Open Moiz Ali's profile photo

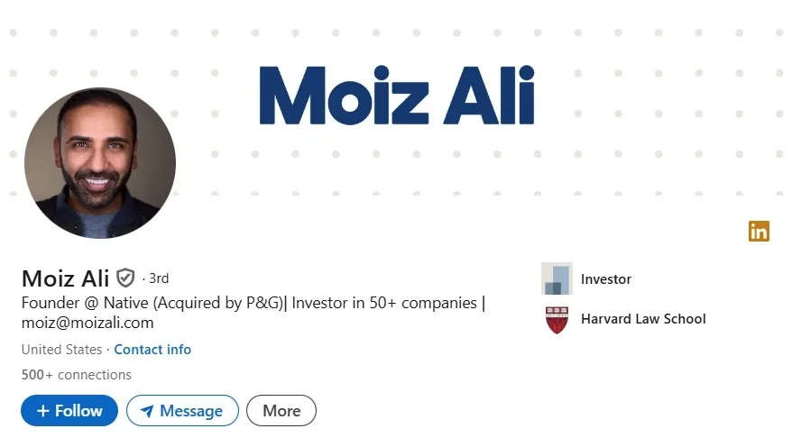(x=99, y=163)
